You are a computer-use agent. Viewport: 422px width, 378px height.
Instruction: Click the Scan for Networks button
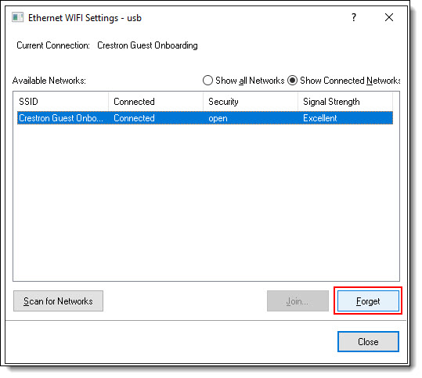(x=58, y=301)
